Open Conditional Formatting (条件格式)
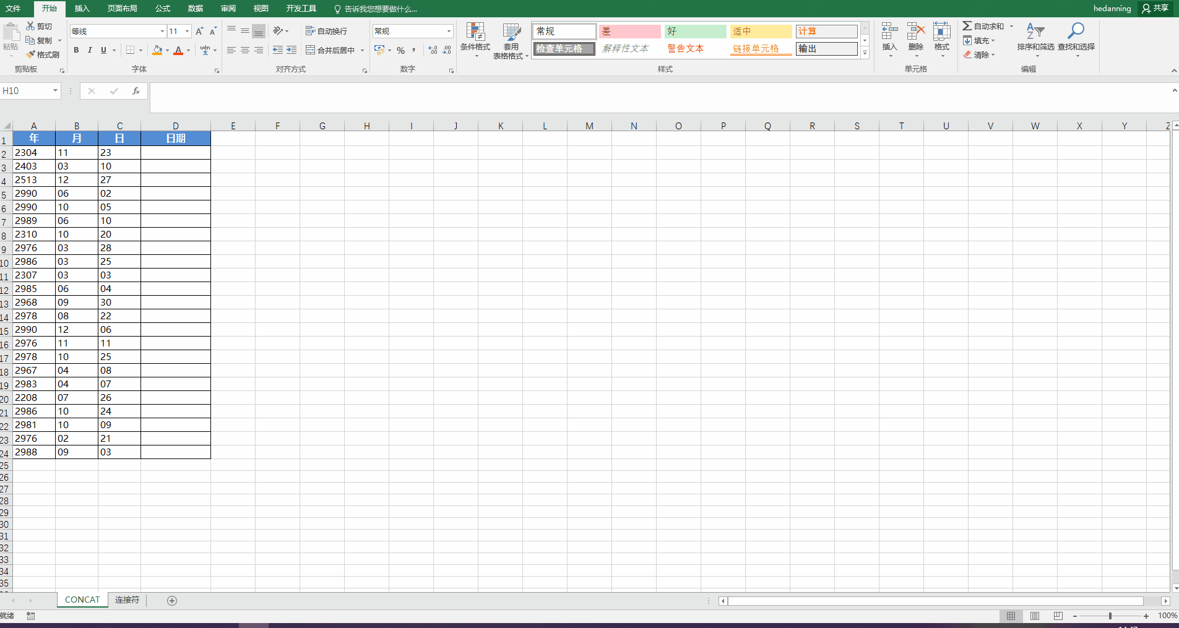 click(x=475, y=41)
